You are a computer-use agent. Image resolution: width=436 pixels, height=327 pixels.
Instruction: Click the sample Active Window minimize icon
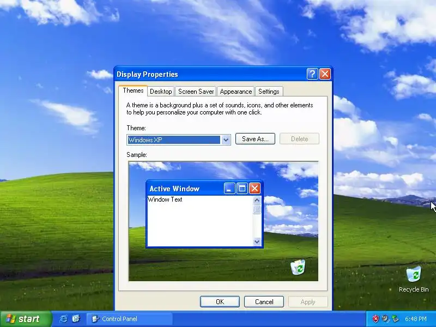(229, 189)
